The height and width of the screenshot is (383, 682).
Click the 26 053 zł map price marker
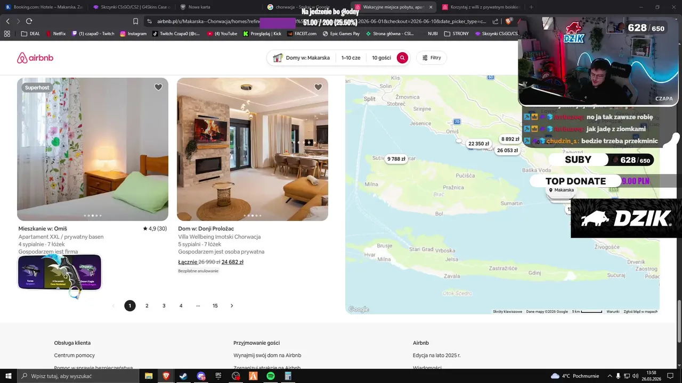(x=507, y=151)
